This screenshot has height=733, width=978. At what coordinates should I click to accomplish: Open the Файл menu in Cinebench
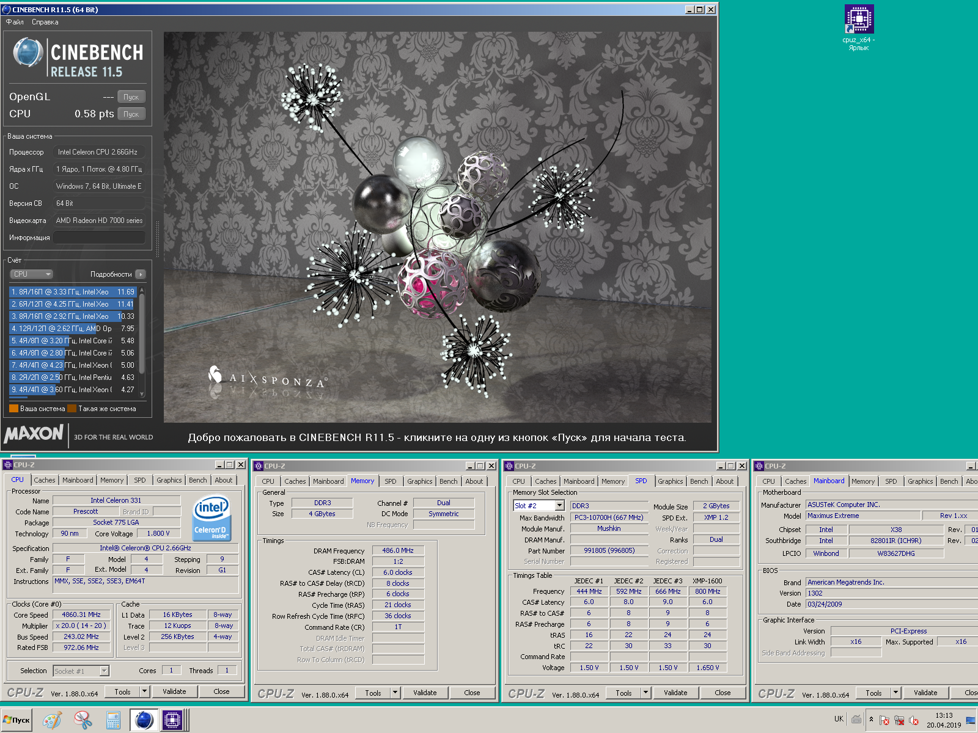pos(15,22)
